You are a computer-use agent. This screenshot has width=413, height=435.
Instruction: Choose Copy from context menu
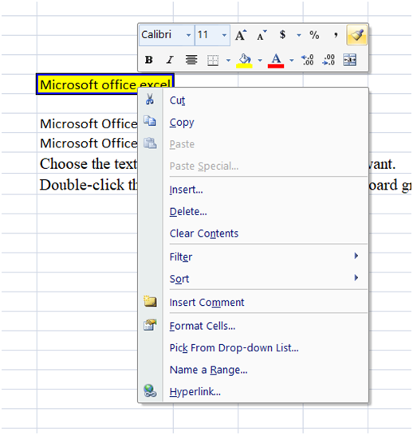(x=253, y=122)
